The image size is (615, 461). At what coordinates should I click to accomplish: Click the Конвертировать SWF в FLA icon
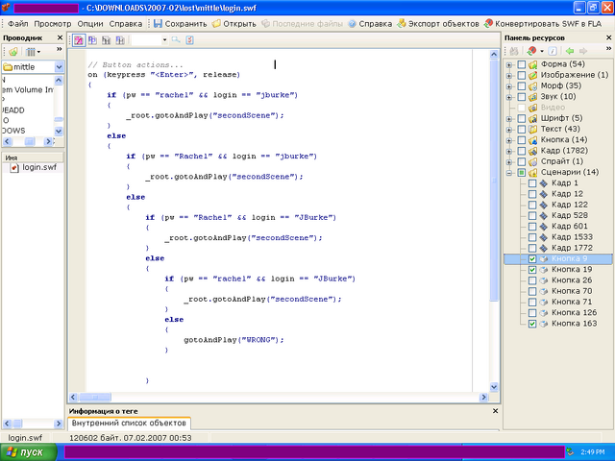(x=488, y=23)
